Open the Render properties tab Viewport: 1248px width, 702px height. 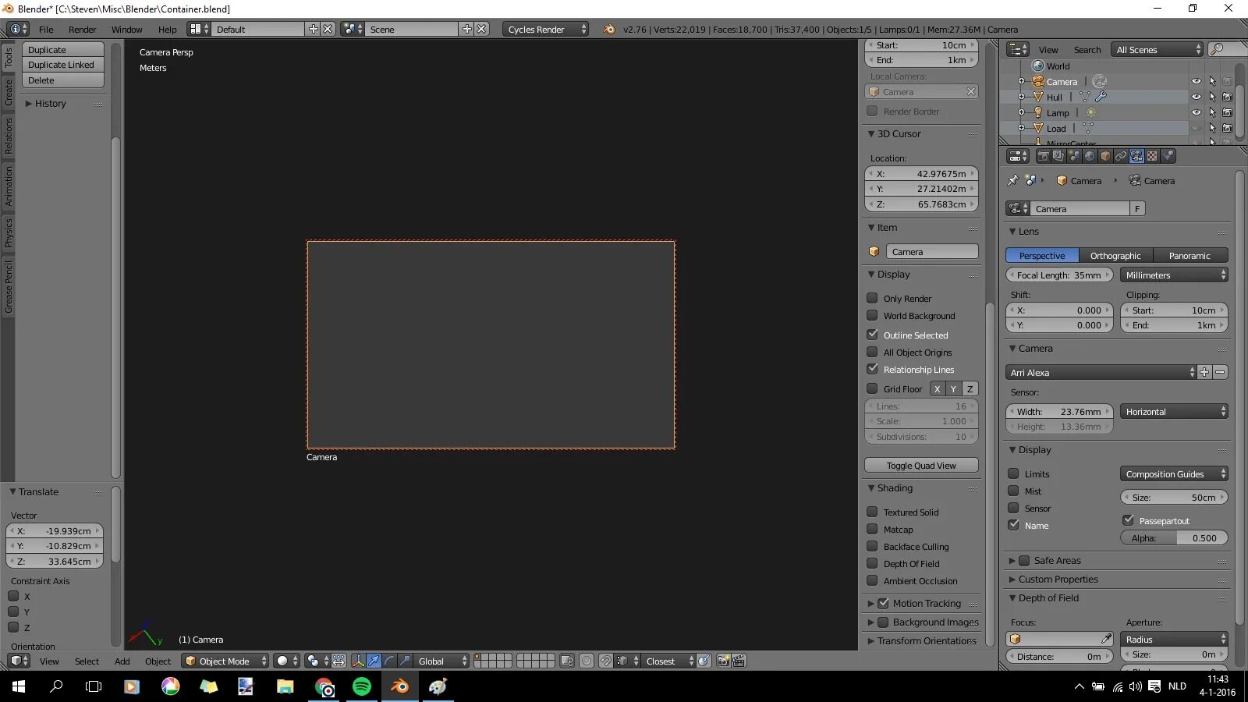pos(1043,155)
